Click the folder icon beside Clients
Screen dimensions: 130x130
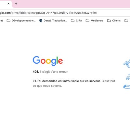click(109, 20)
